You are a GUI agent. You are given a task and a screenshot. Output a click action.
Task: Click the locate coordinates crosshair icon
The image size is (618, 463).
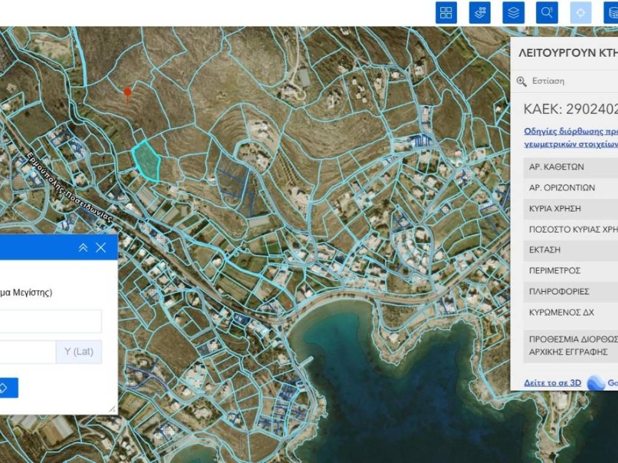click(x=581, y=13)
